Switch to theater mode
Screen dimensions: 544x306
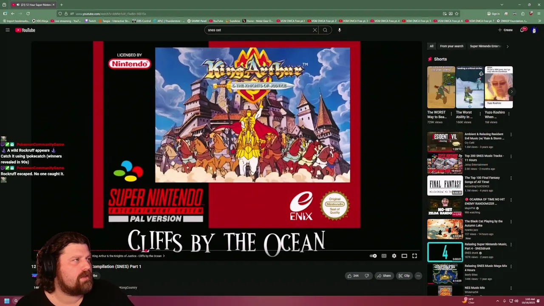click(x=404, y=256)
